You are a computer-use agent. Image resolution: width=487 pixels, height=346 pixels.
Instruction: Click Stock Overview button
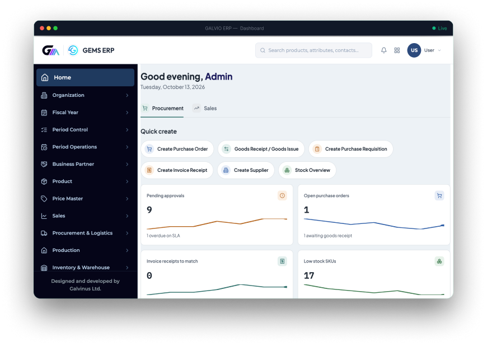pyautogui.click(x=307, y=170)
